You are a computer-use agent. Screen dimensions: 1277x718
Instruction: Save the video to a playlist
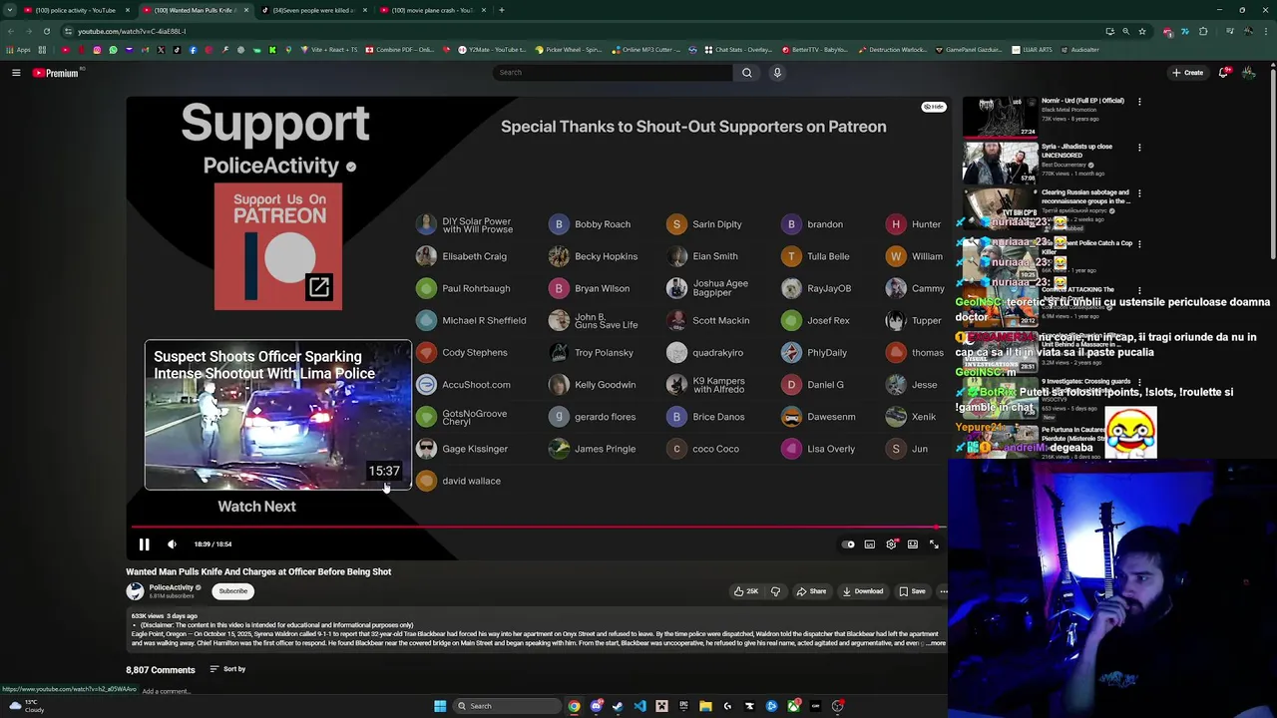[x=912, y=591]
